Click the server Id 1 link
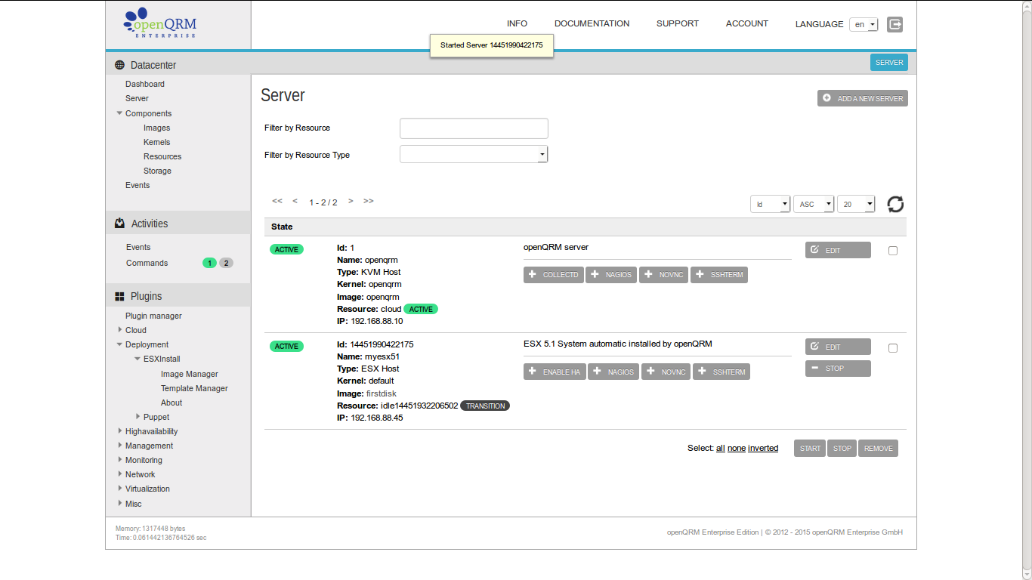Image resolution: width=1032 pixels, height=580 pixels. (x=352, y=248)
